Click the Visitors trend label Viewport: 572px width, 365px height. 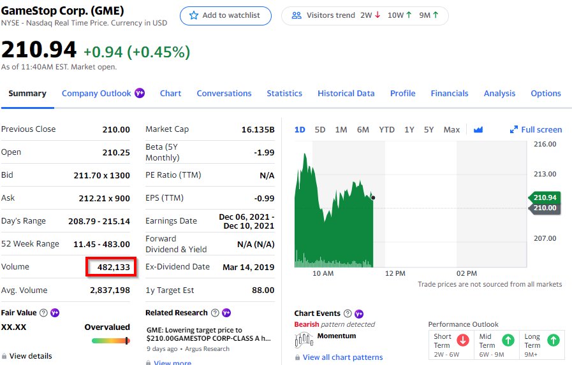click(x=330, y=15)
